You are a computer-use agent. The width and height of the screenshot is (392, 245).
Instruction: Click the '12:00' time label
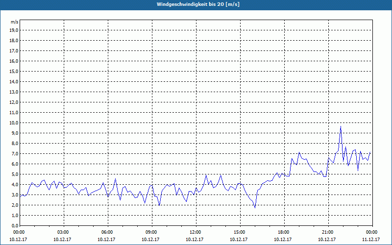point(196,232)
